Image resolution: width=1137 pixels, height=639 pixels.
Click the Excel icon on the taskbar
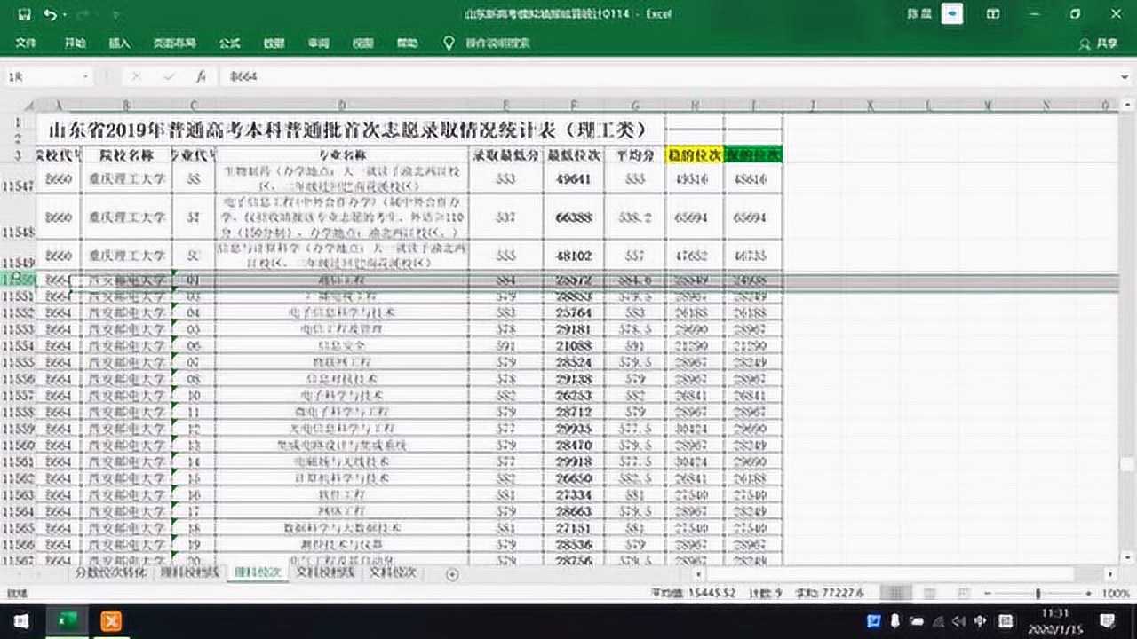coord(67,620)
